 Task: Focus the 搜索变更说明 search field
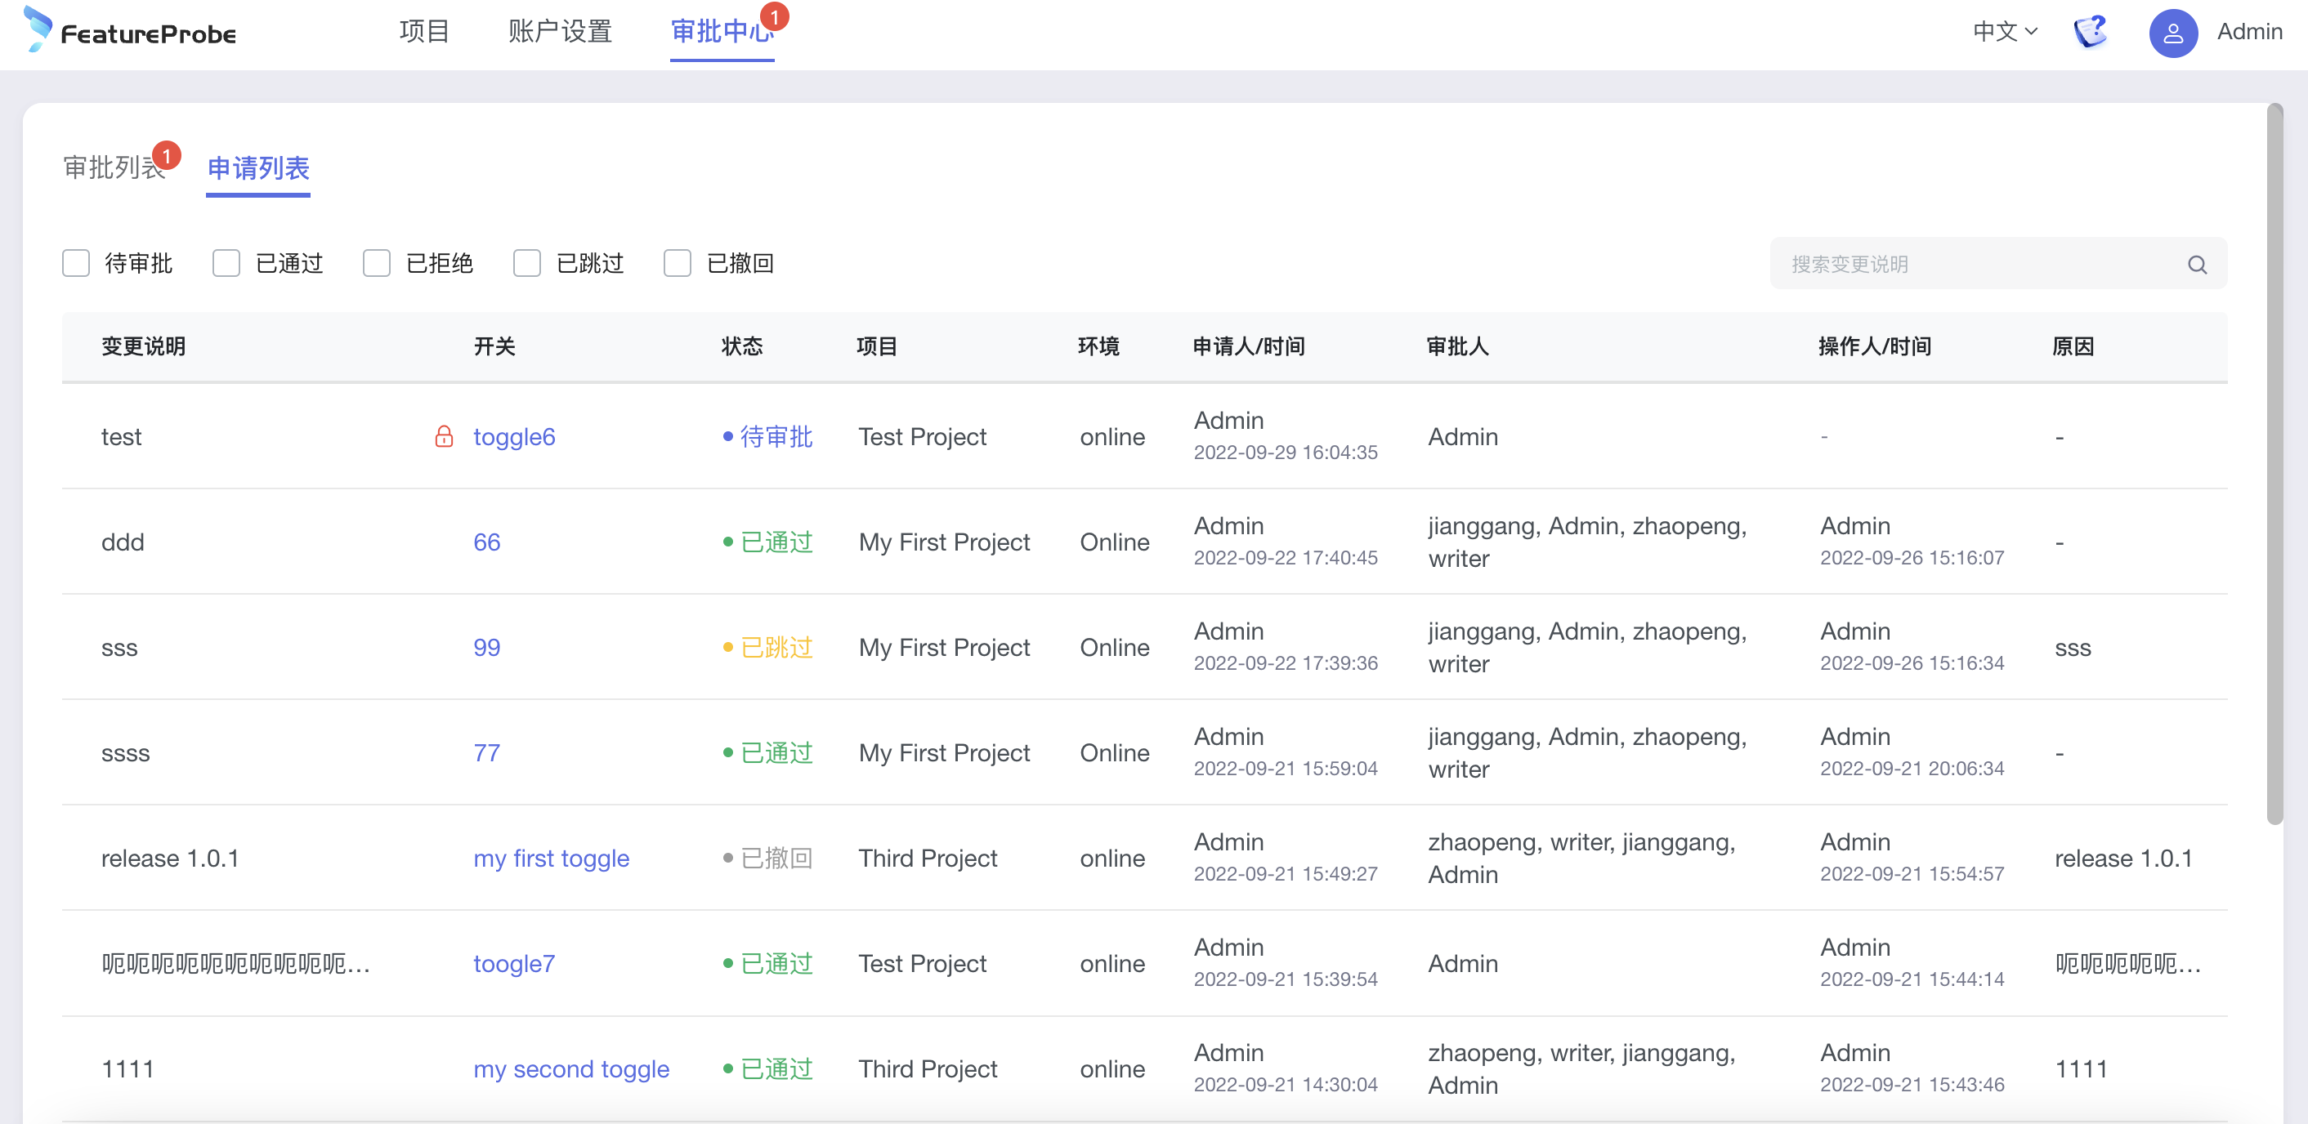(x=1971, y=264)
